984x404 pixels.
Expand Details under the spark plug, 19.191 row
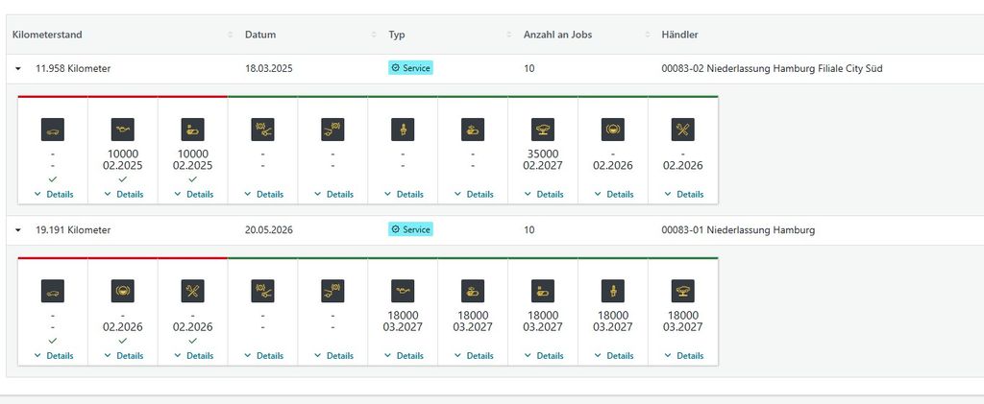tap(614, 356)
